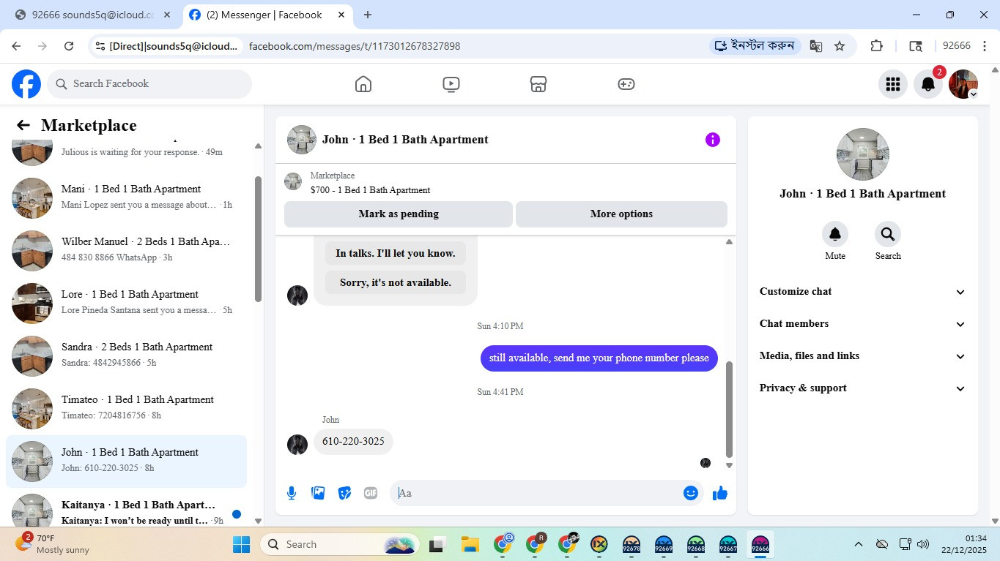Click Mark as pending button
This screenshot has height=561, width=1000.
(399, 214)
